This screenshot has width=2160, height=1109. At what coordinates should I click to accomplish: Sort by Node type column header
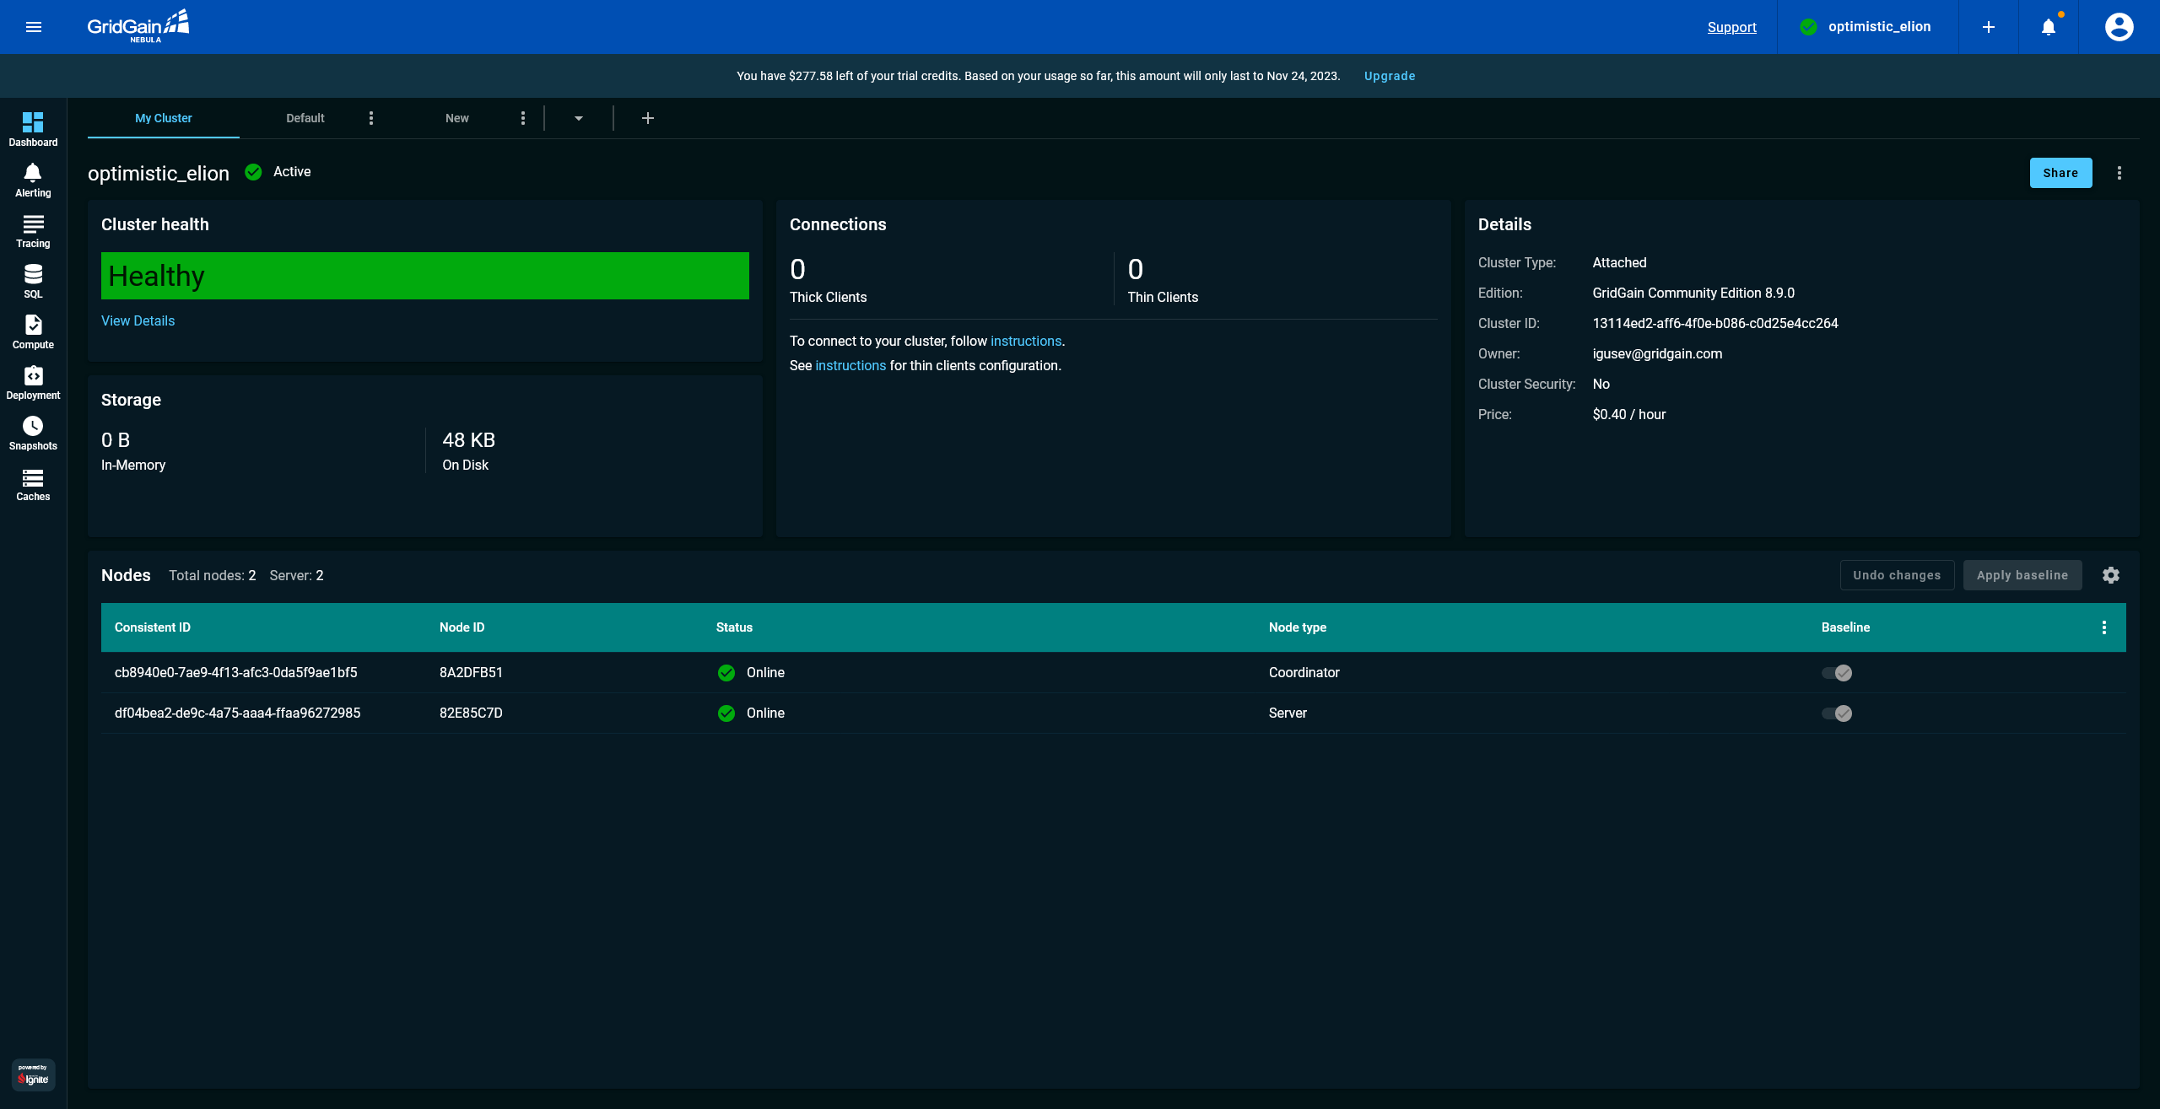click(1298, 627)
